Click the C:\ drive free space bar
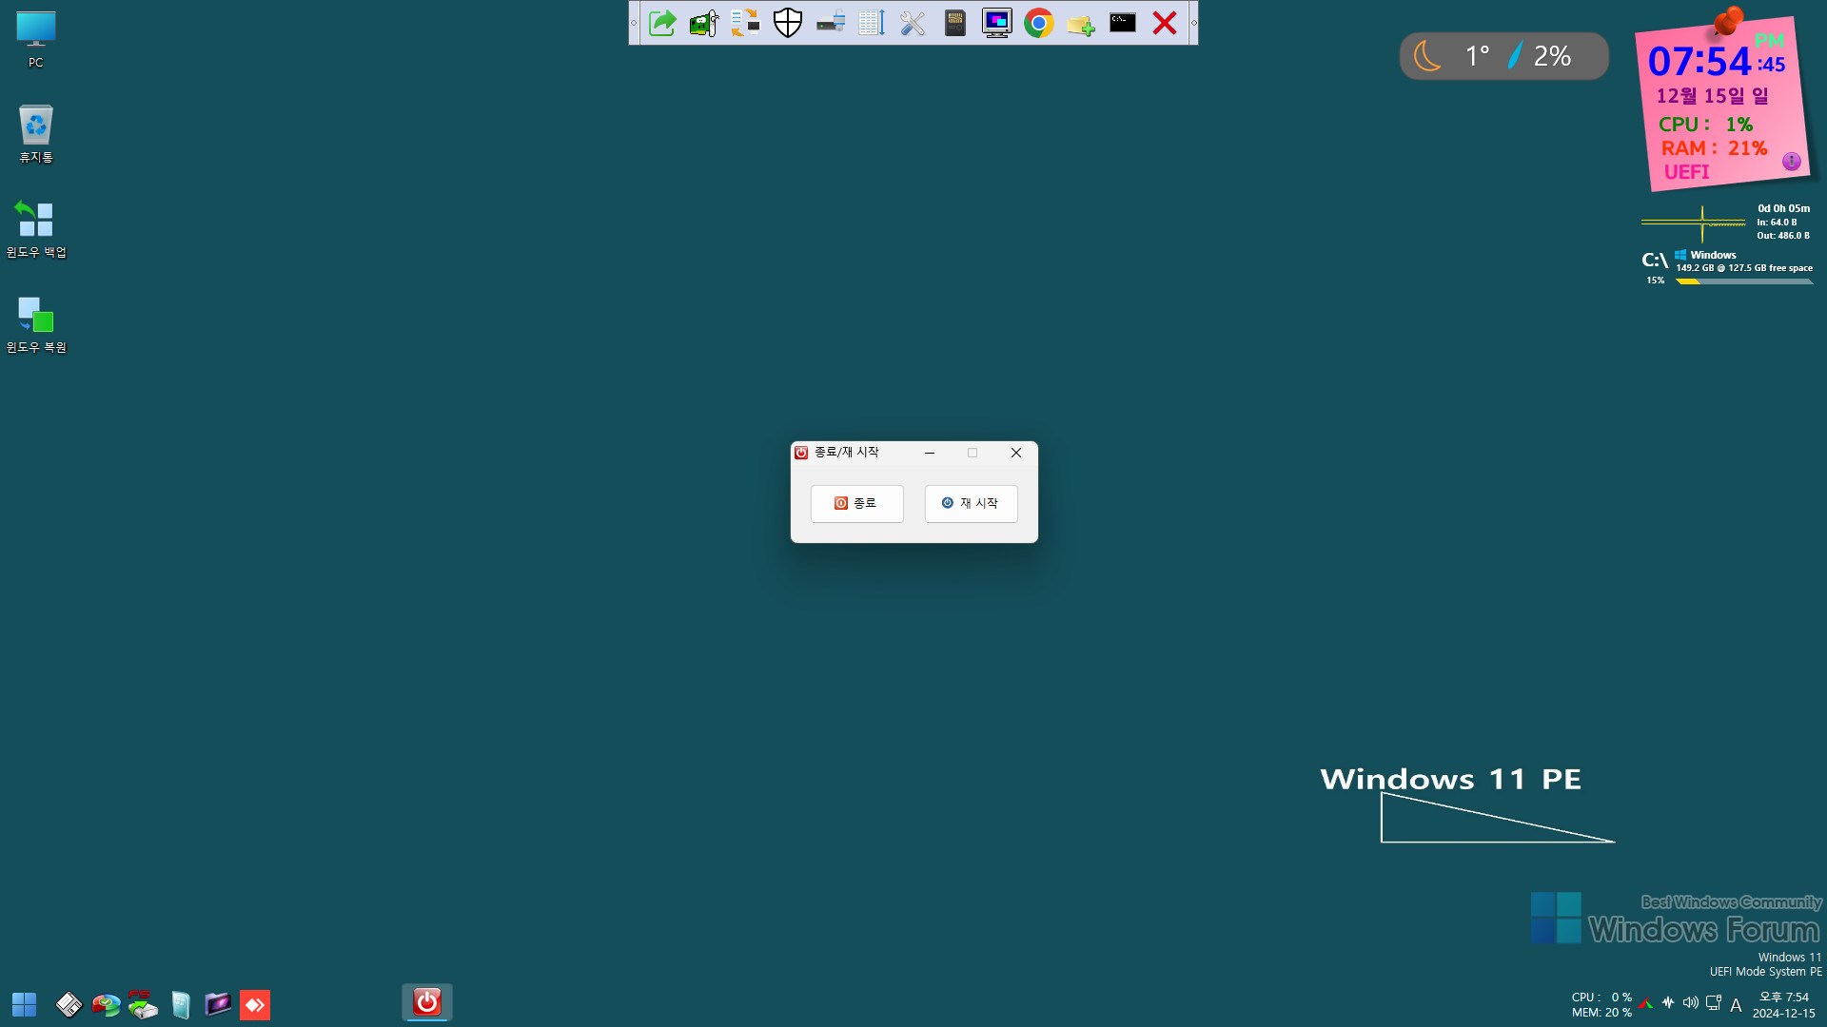Screen dimensions: 1827x1027 click(x=1743, y=281)
